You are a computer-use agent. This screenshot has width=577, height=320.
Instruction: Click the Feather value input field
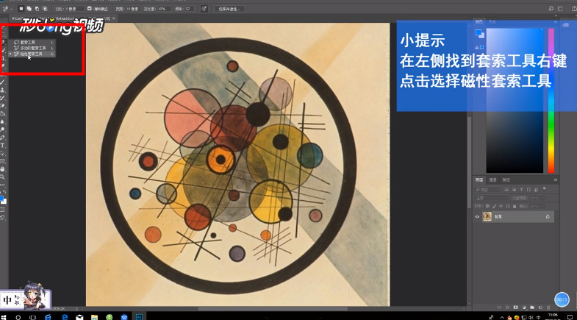click(75, 9)
